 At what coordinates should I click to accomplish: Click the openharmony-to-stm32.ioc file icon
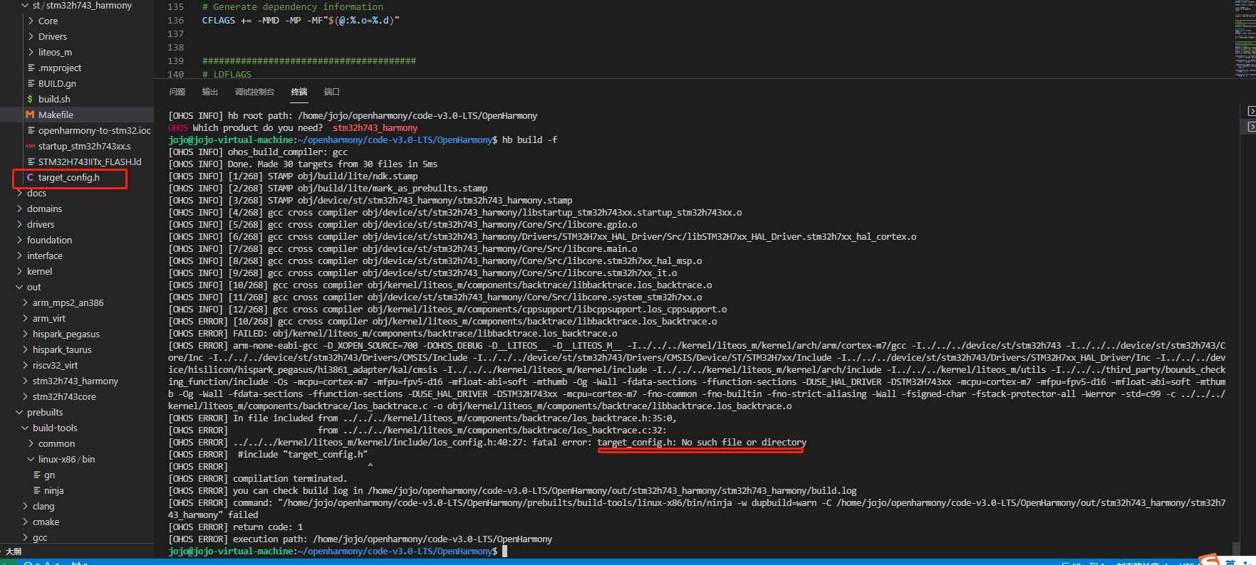31,130
